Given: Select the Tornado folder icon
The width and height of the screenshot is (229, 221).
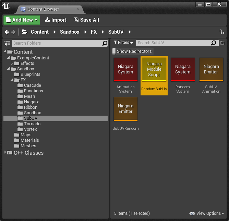Looking at the screenshot, I should (x=20, y=124).
